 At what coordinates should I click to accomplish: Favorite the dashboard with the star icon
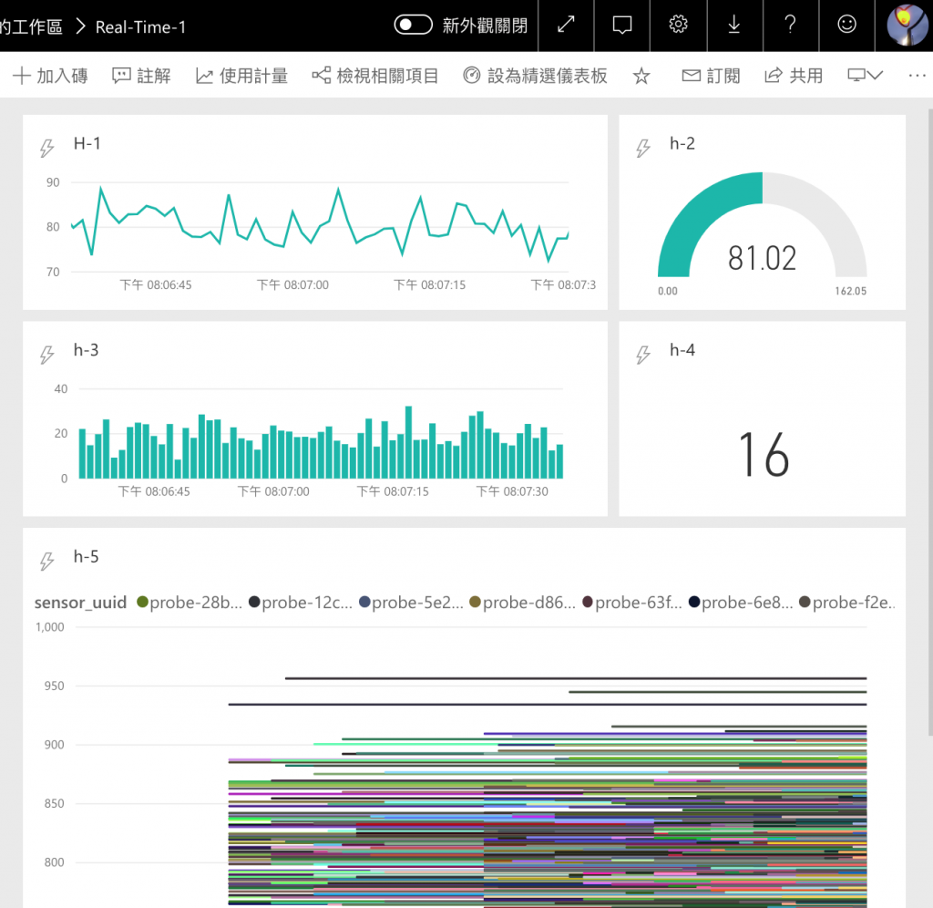pyautogui.click(x=641, y=76)
